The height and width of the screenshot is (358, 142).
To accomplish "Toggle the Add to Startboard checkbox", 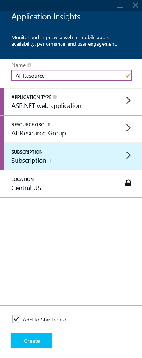I will point(16,319).
